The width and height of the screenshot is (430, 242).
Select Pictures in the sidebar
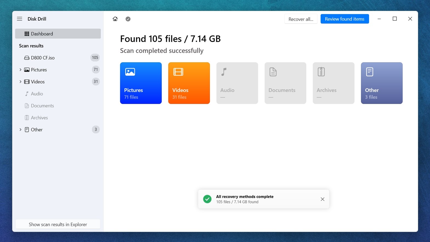pos(58,70)
